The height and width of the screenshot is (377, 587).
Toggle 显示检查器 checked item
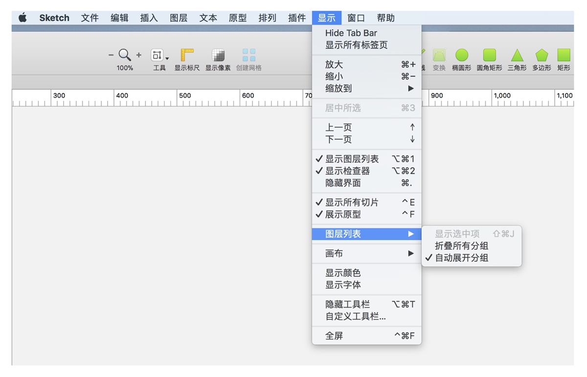366,171
